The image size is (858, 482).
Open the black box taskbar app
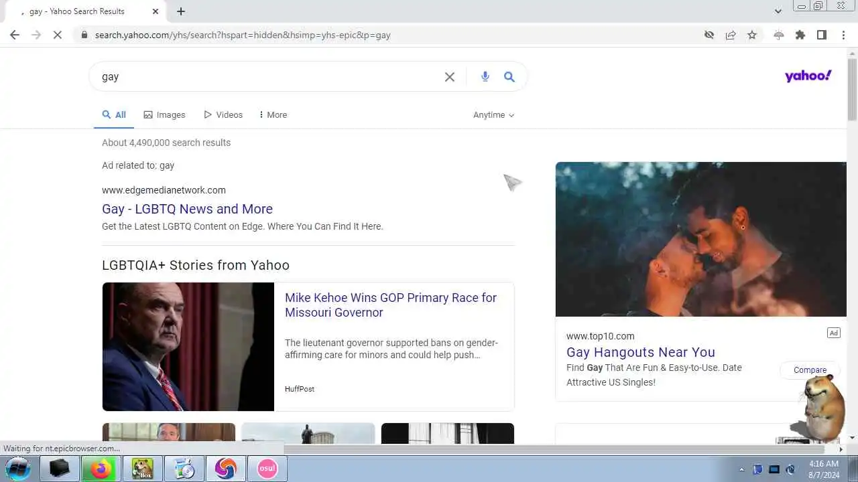60,469
